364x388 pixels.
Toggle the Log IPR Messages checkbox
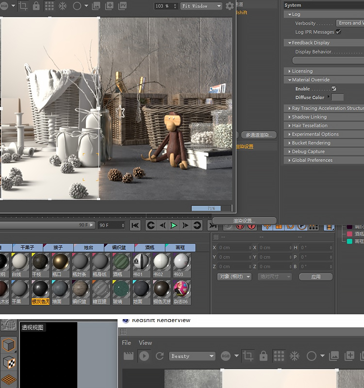(x=338, y=32)
